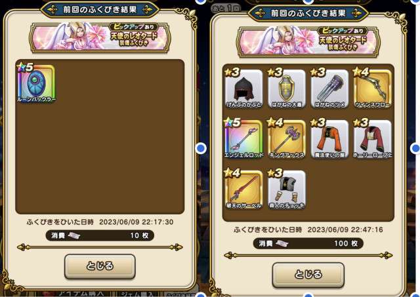Choose the キングアックス four-star axe

[286, 138]
